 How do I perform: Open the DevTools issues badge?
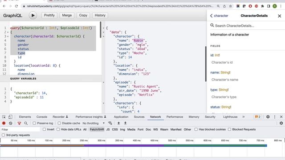click(x=257, y=117)
